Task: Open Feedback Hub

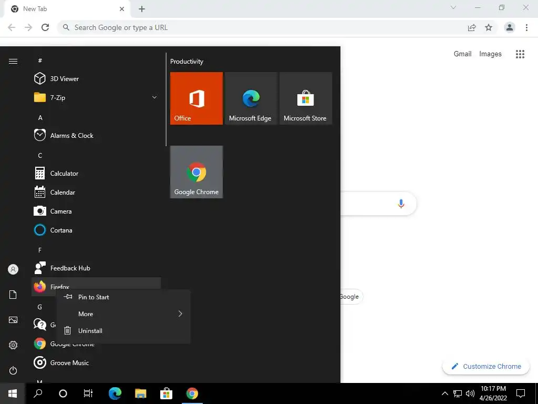Action: click(96, 268)
